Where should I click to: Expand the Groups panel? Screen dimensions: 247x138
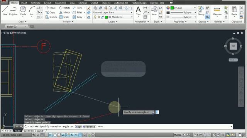pos(203,21)
